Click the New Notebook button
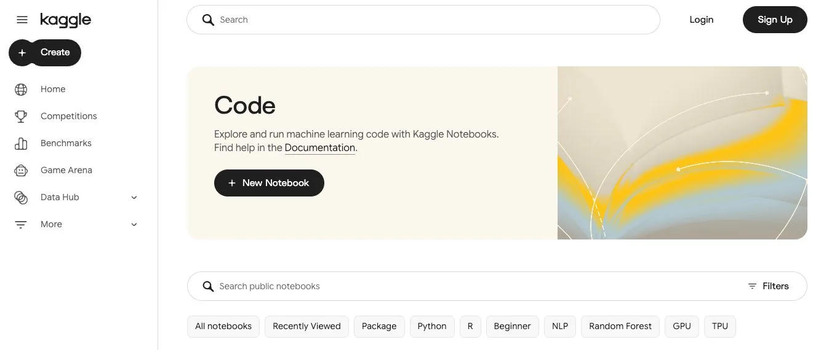837x350 pixels. (x=269, y=183)
